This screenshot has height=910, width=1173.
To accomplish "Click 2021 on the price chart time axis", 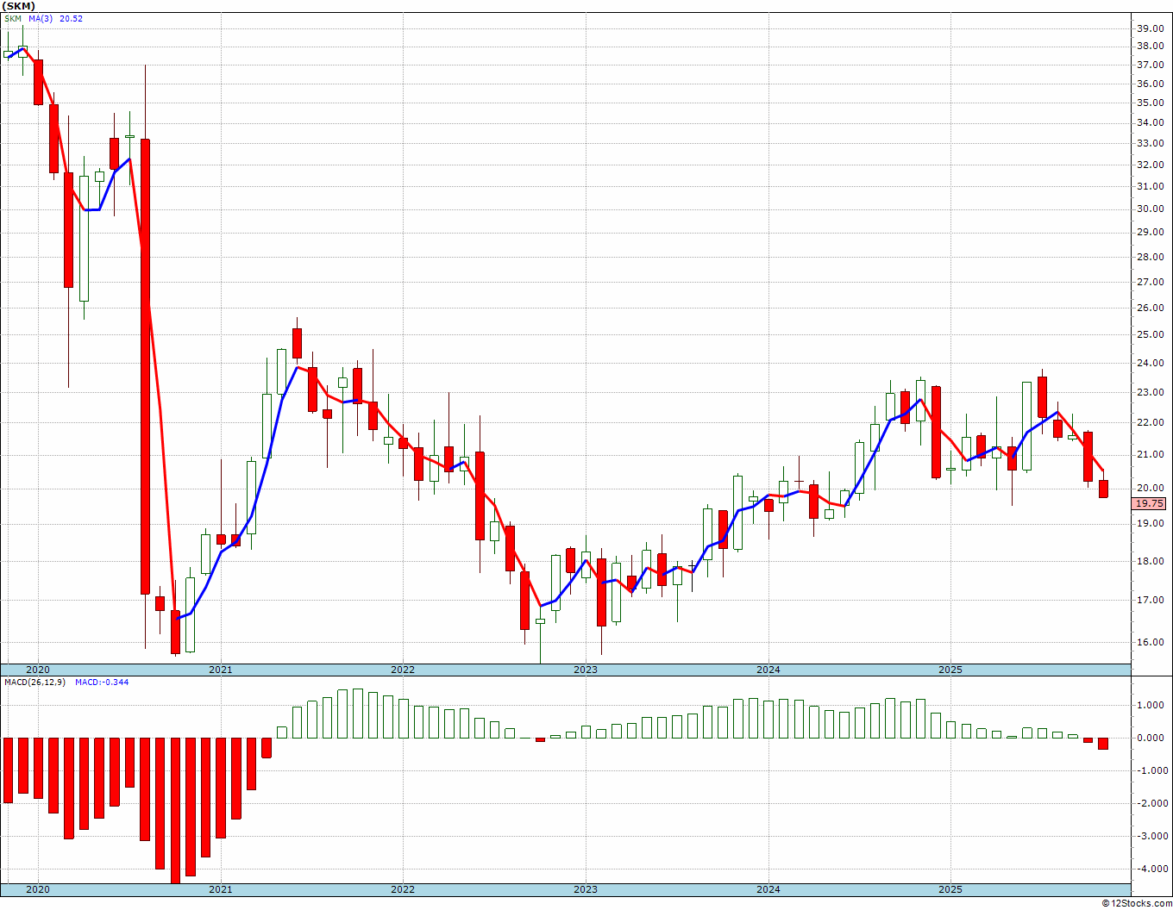I will [220, 670].
